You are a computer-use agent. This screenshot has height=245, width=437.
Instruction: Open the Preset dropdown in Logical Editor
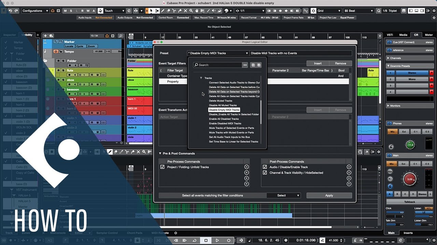(x=218, y=53)
